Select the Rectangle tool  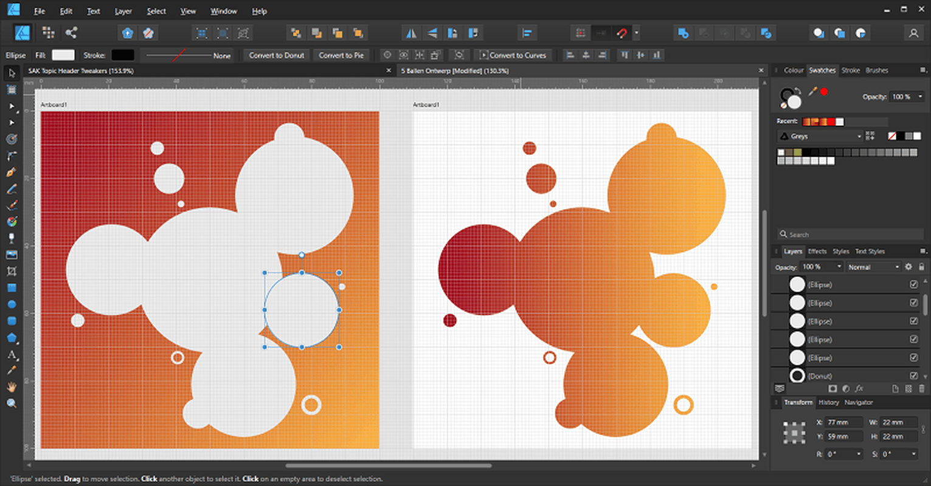12,288
